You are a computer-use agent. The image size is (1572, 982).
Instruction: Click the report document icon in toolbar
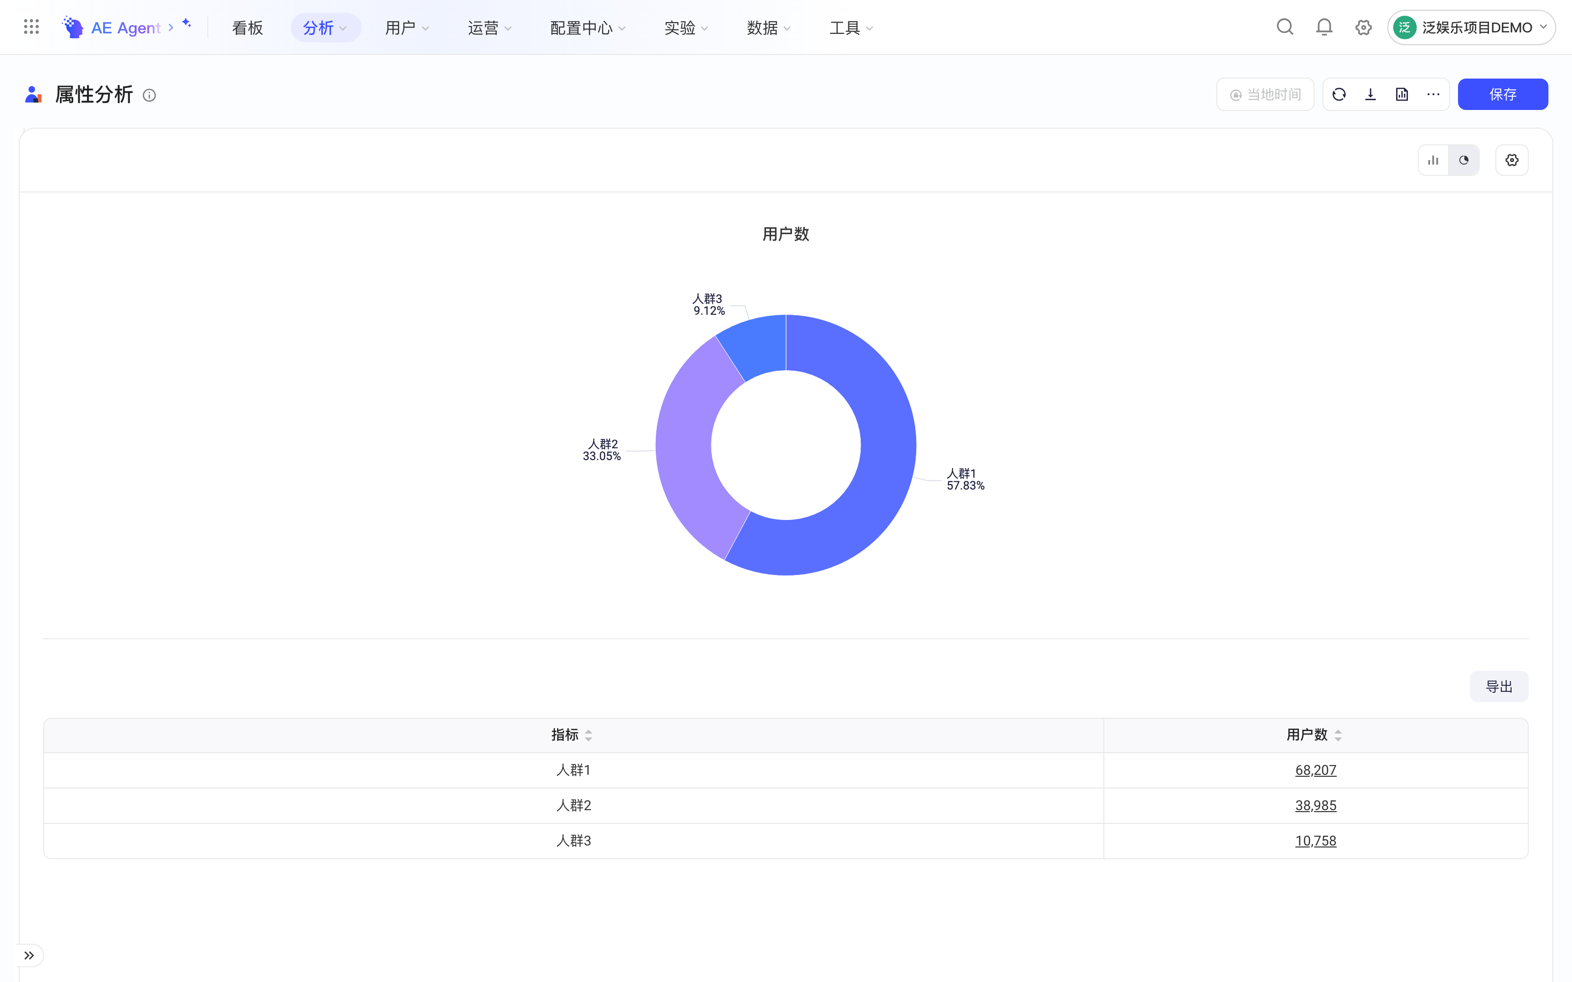click(1402, 95)
